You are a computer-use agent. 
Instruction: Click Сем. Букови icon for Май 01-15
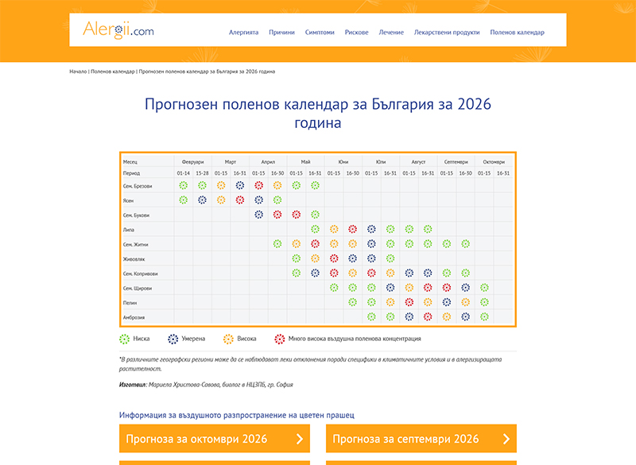coord(296,215)
